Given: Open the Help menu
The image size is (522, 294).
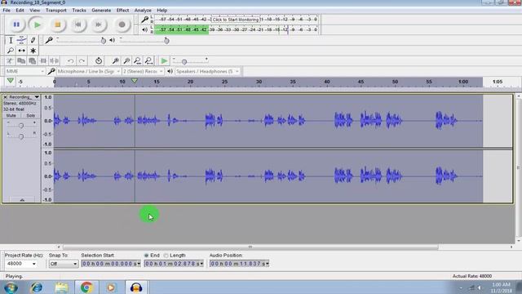Looking at the screenshot, I should [161, 11].
